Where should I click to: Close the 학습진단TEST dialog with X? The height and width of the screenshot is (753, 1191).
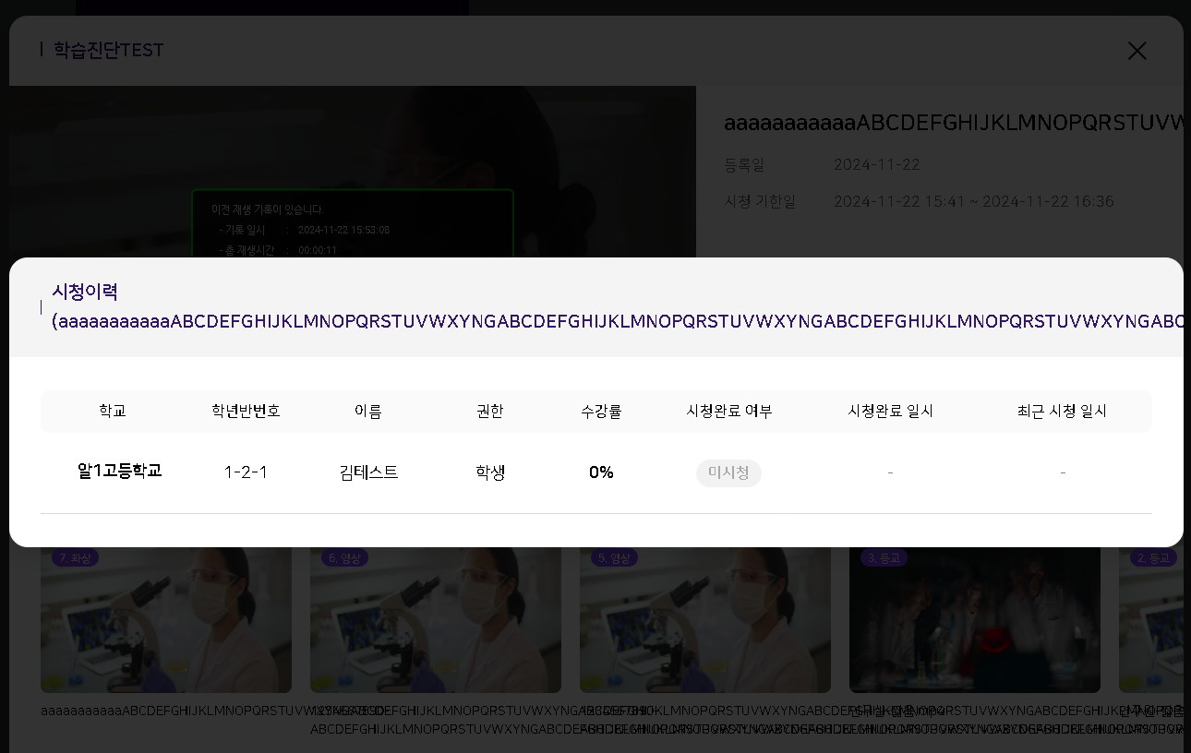(x=1137, y=52)
